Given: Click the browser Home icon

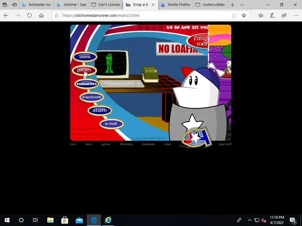Looking at the screenshot, I should 41,15.
